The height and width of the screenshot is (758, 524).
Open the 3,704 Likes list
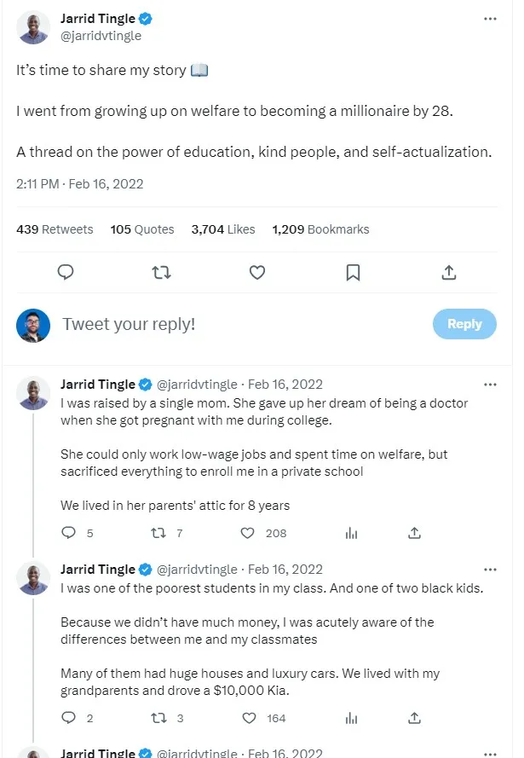(x=222, y=229)
